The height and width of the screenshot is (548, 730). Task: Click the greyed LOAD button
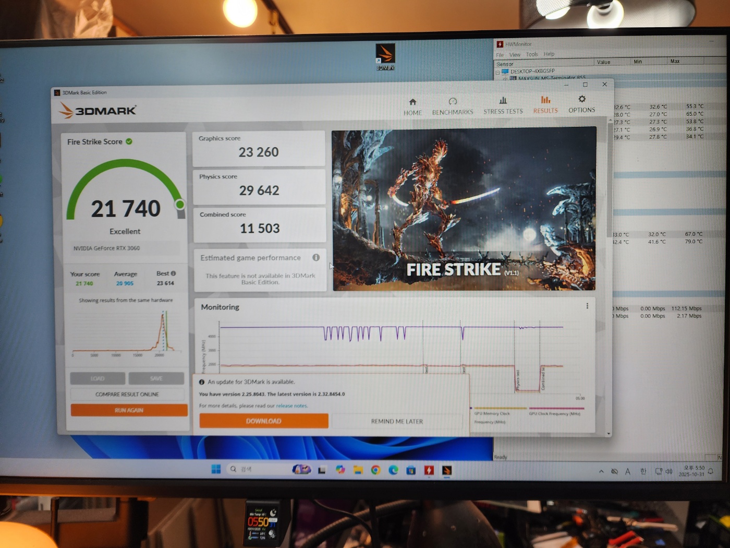pos(98,378)
